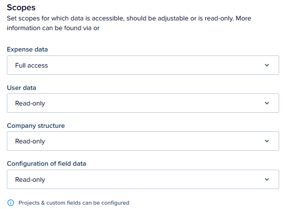The image size is (286, 209).
Task: Click the chevron arrow in Company structure
Action: coord(267,141)
